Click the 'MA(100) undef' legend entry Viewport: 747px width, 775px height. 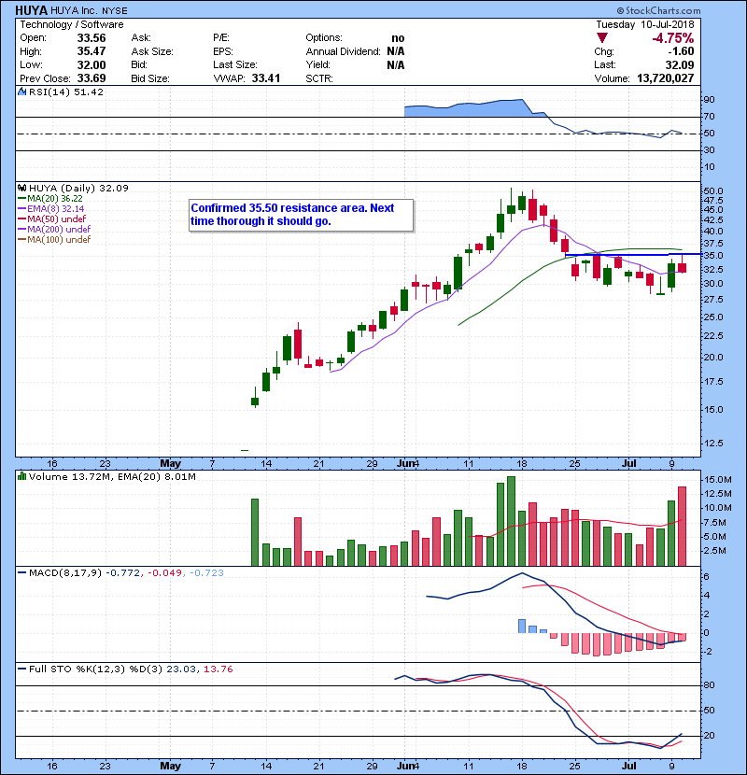point(59,240)
